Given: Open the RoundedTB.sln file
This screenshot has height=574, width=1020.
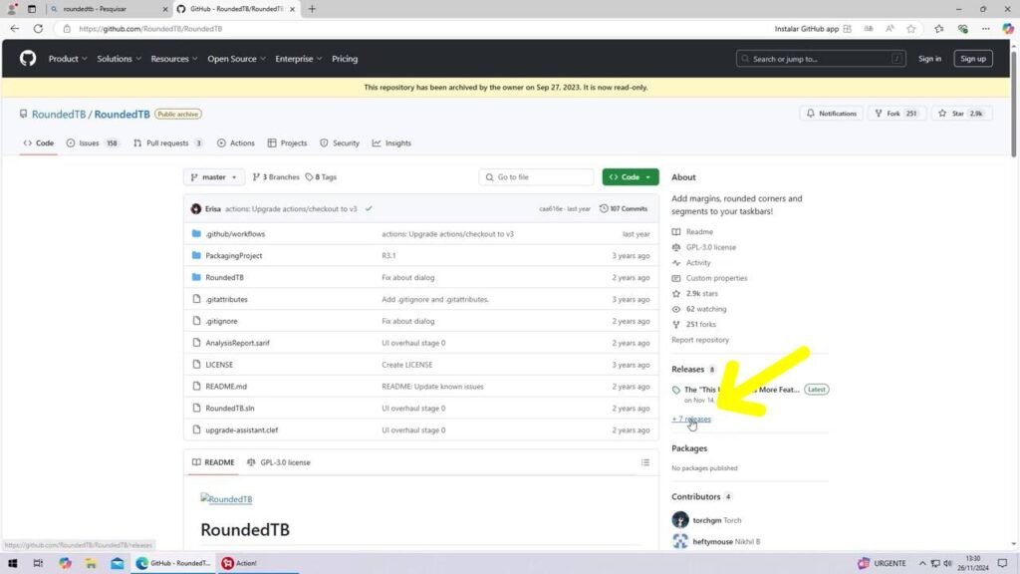Looking at the screenshot, I should click(x=230, y=409).
